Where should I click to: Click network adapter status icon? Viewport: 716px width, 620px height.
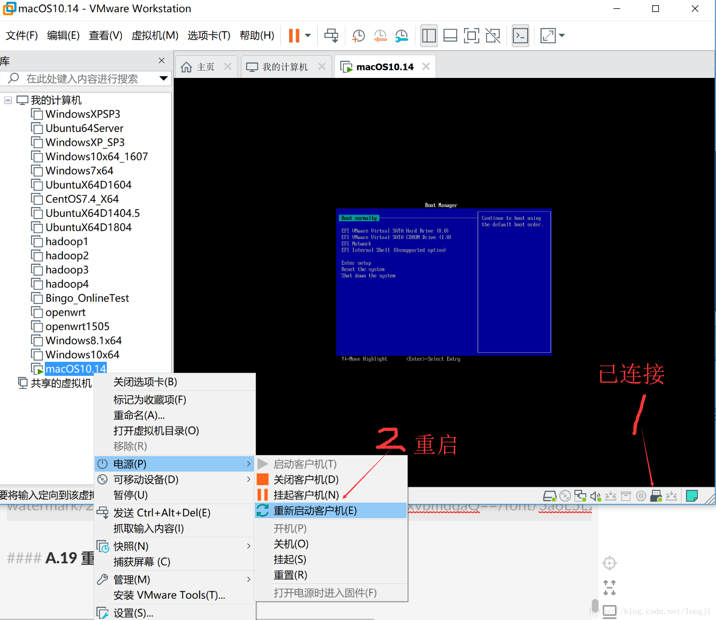coord(580,496)
